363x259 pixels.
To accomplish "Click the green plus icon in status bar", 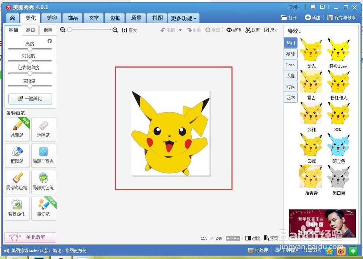I will click(x=353, y=251).
